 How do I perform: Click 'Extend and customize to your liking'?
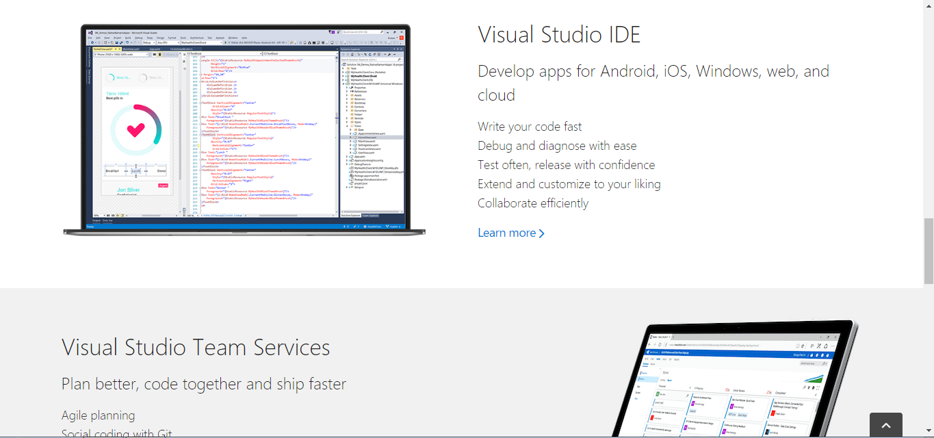pos(569,184)
